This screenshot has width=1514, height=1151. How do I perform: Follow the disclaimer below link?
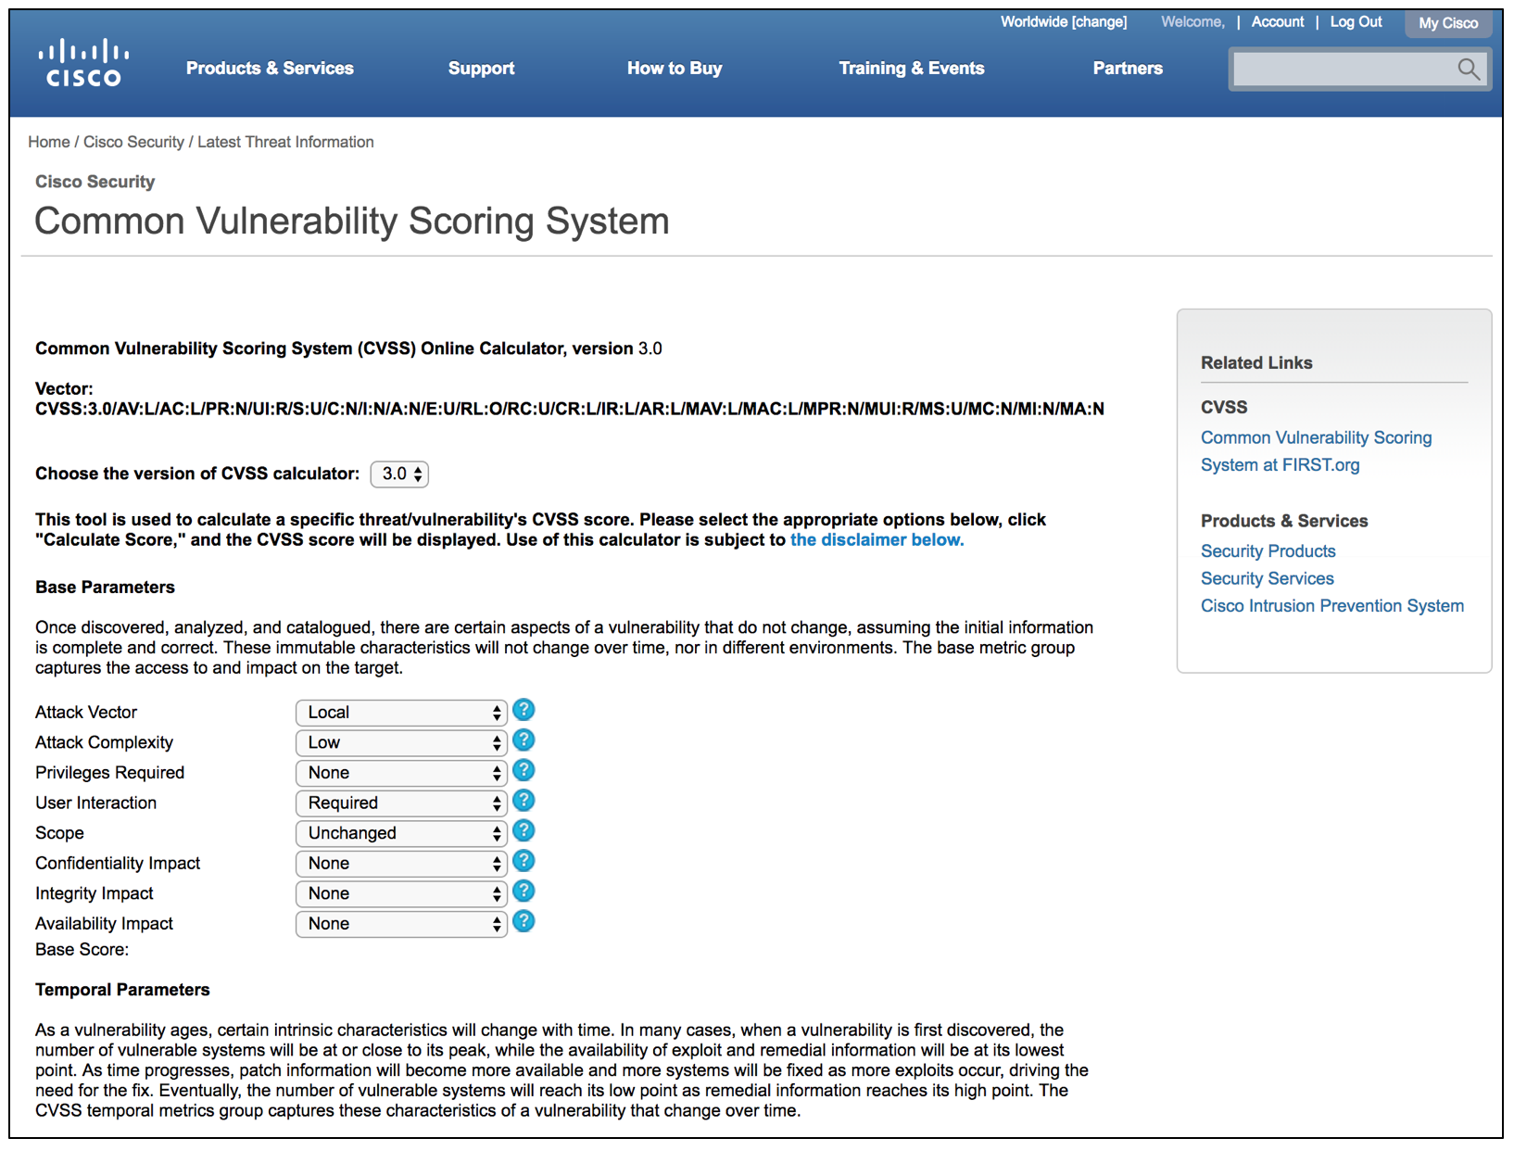(x=876, y=539)
